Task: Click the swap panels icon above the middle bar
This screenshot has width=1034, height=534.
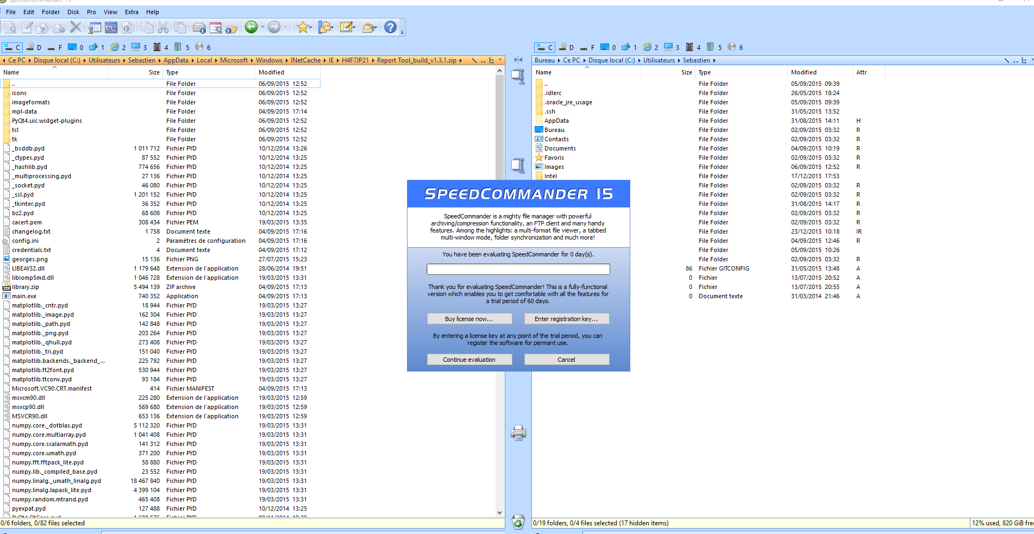Action: pyautogui.click(x=518, y=60)
